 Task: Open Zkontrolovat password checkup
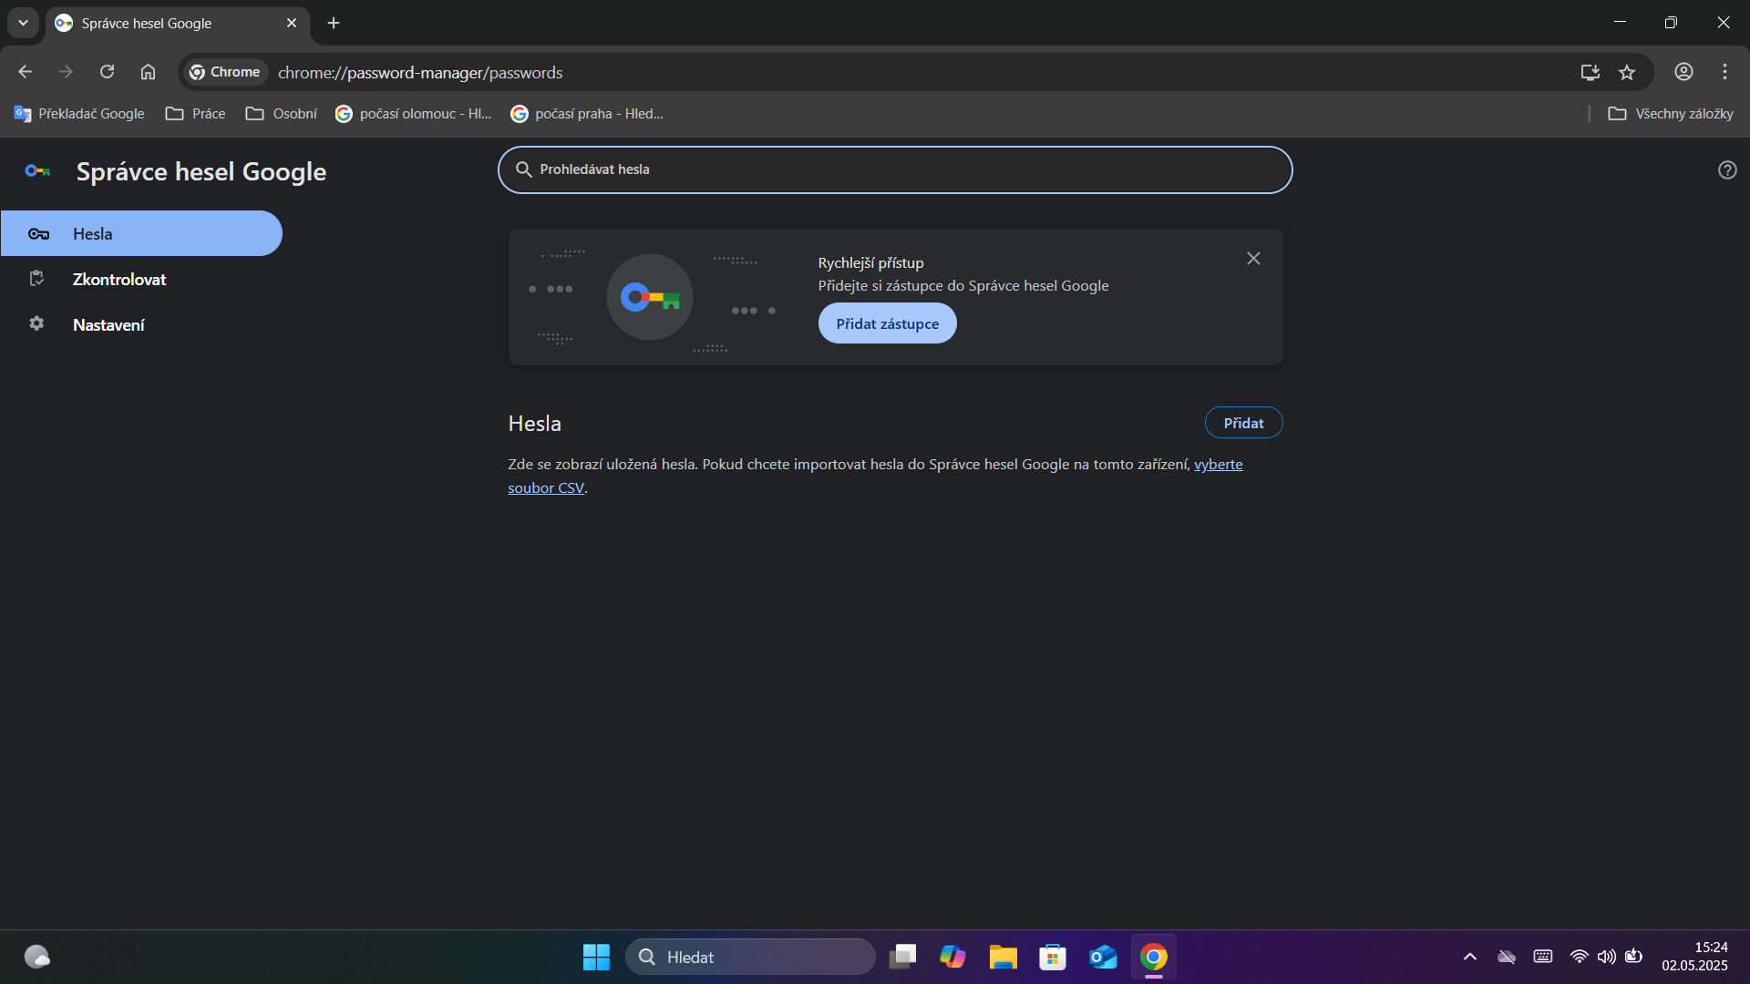[x=118, y=279]
